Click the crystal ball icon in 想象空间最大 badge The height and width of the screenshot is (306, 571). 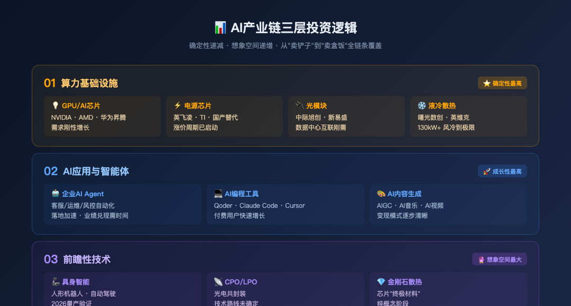pos(481,260)
